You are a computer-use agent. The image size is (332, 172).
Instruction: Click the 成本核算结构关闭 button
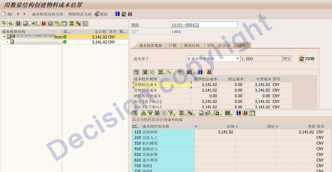coord(47,14)
